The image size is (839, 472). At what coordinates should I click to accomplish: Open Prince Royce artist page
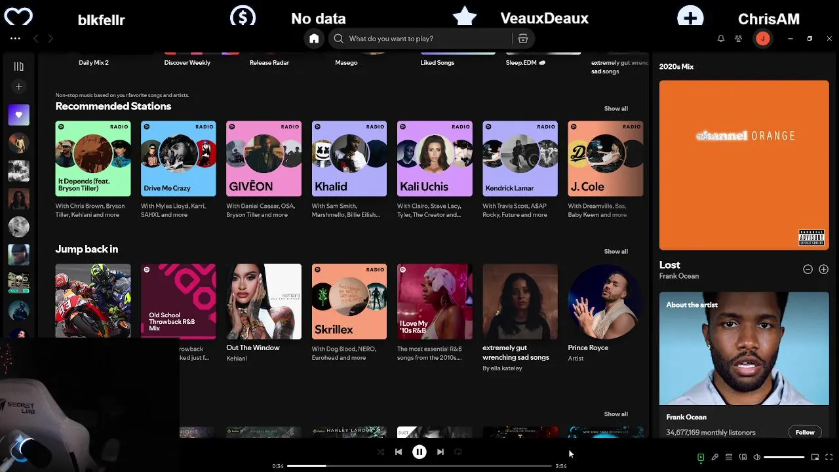[606, 302]
